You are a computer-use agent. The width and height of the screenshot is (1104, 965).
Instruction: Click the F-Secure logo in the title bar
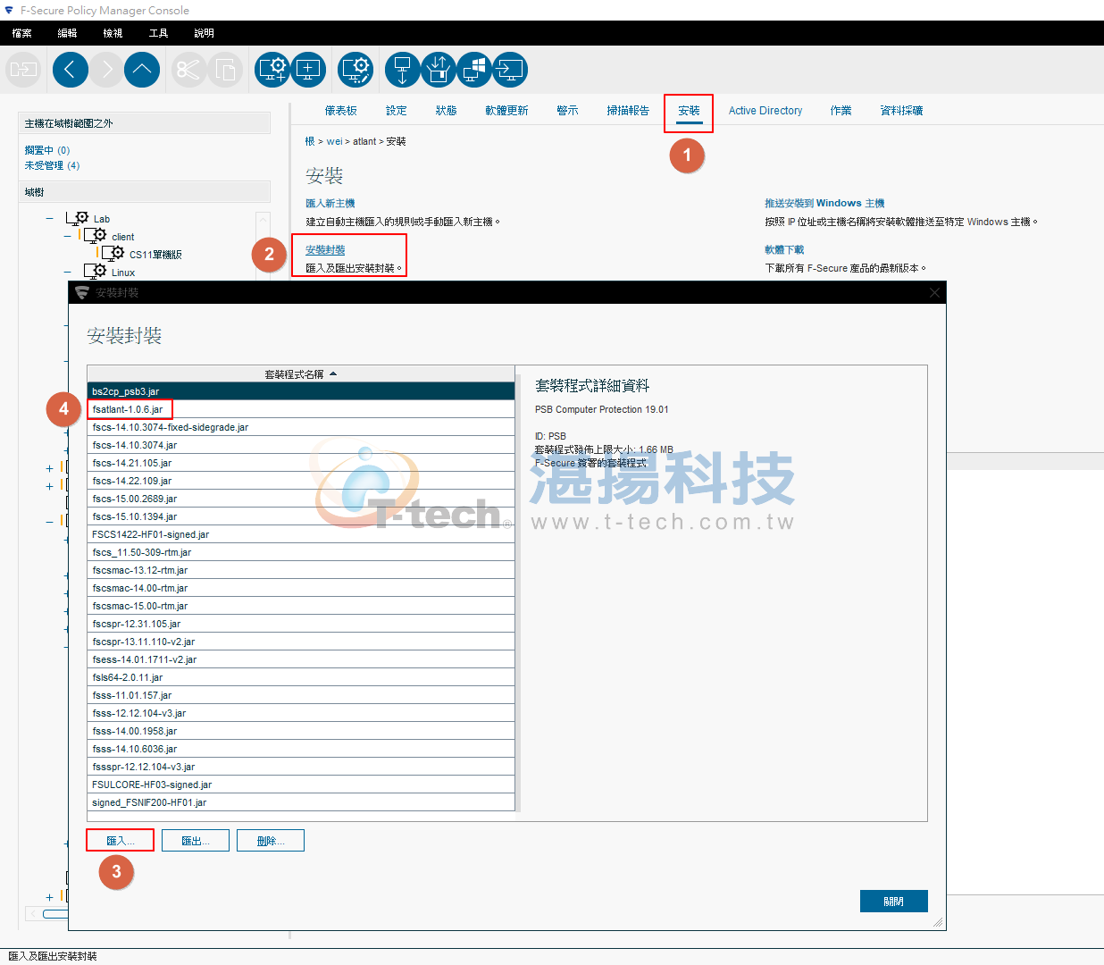9,10
